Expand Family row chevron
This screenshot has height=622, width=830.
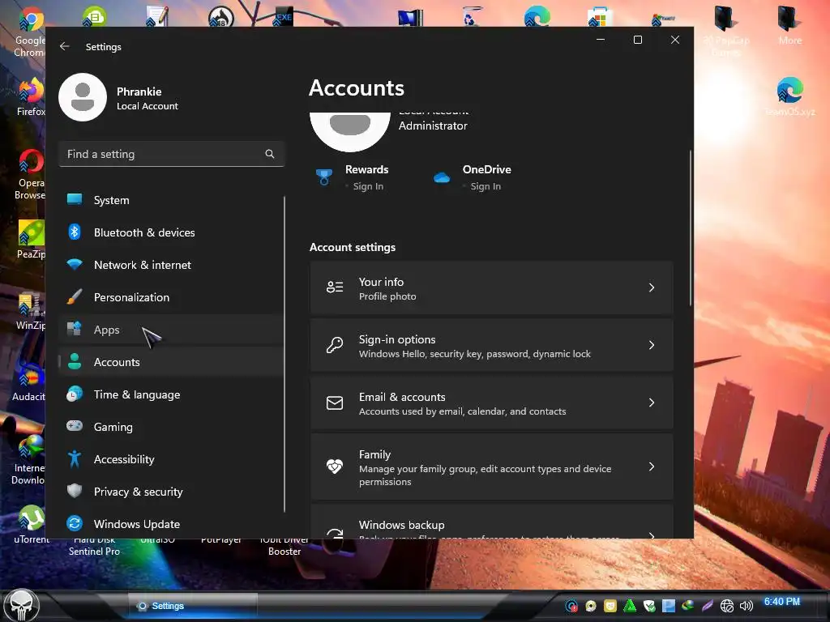pos(652,466)
